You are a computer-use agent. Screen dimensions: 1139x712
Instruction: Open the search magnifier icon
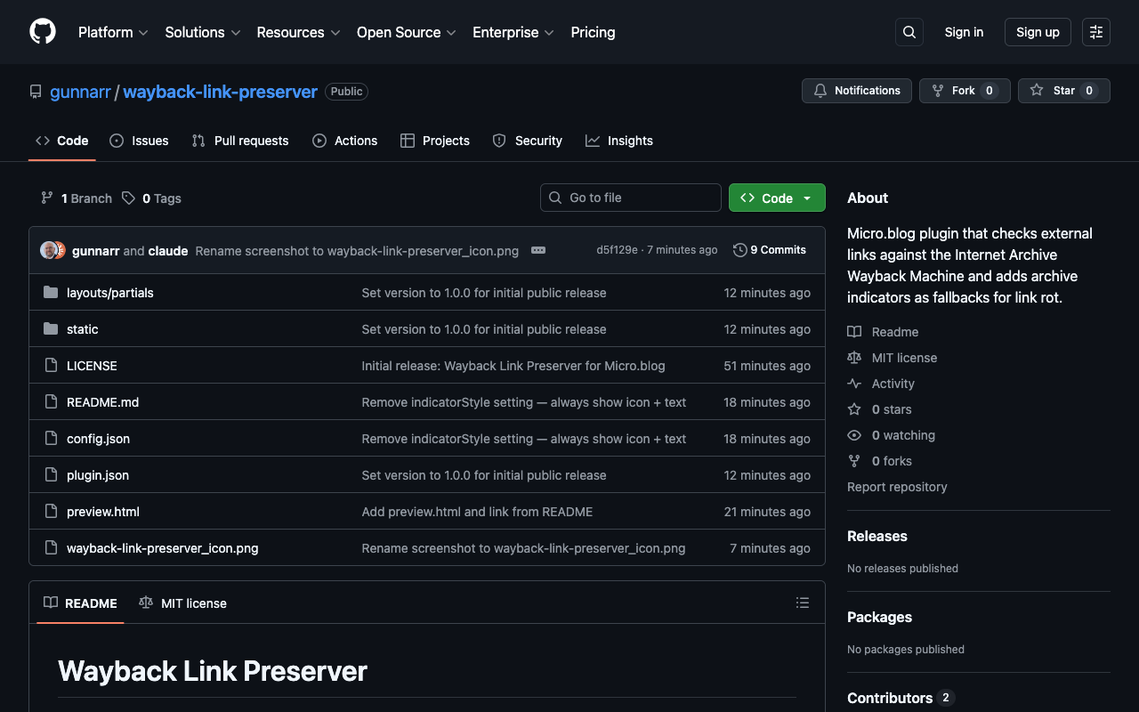909,32
